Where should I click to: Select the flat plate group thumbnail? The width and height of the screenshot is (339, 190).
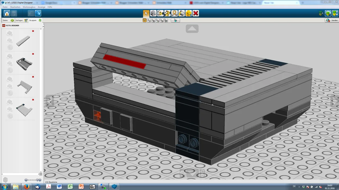pos(23,41)
